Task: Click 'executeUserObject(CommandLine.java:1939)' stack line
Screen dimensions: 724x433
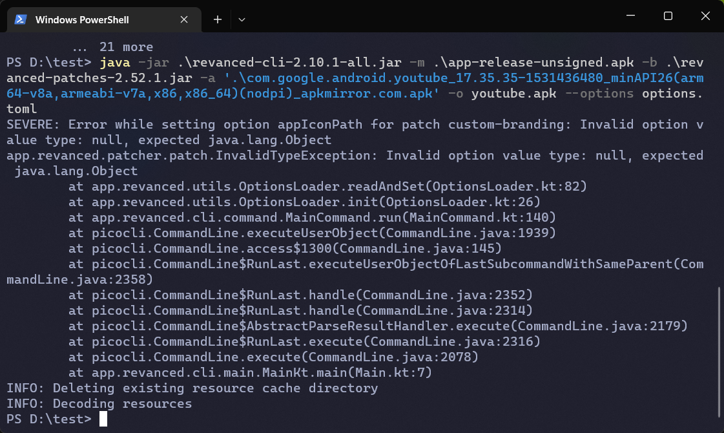Action: coord(312,233)
